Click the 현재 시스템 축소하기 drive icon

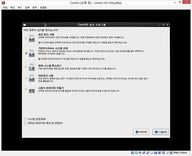[x=32, y=67]
